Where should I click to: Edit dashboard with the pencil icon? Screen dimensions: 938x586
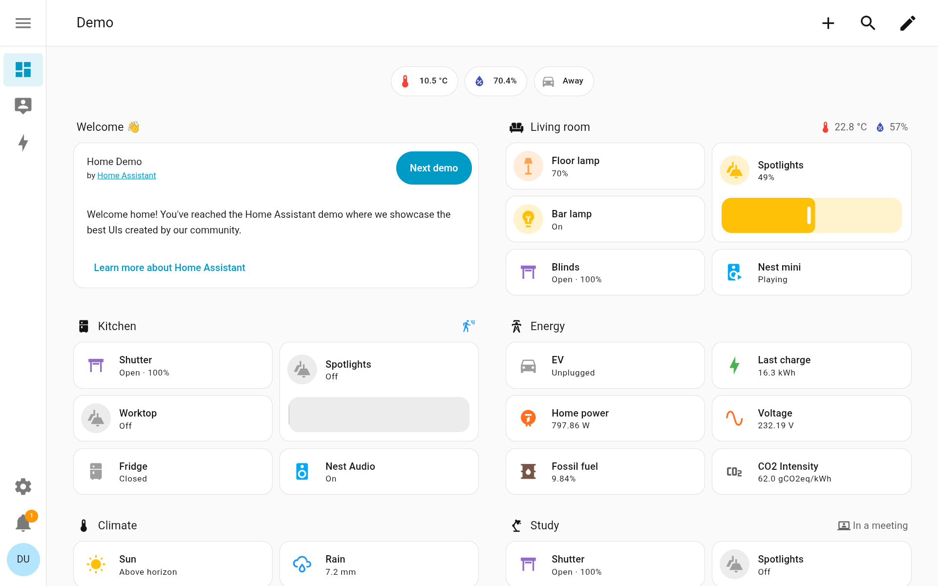click(908, 23)
